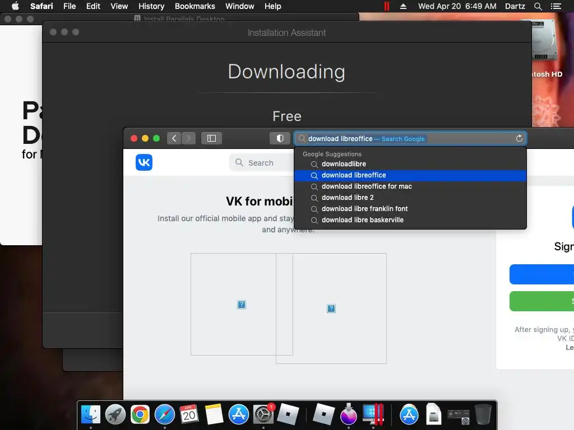Click the VK Search field
This screenshot has width=574, height=430.
pos(261,163)
